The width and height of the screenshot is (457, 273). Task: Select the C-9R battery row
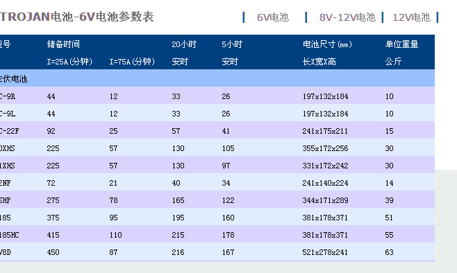coord(217,96)
